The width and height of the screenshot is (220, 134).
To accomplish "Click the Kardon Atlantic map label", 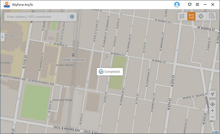I will point(65,65).
